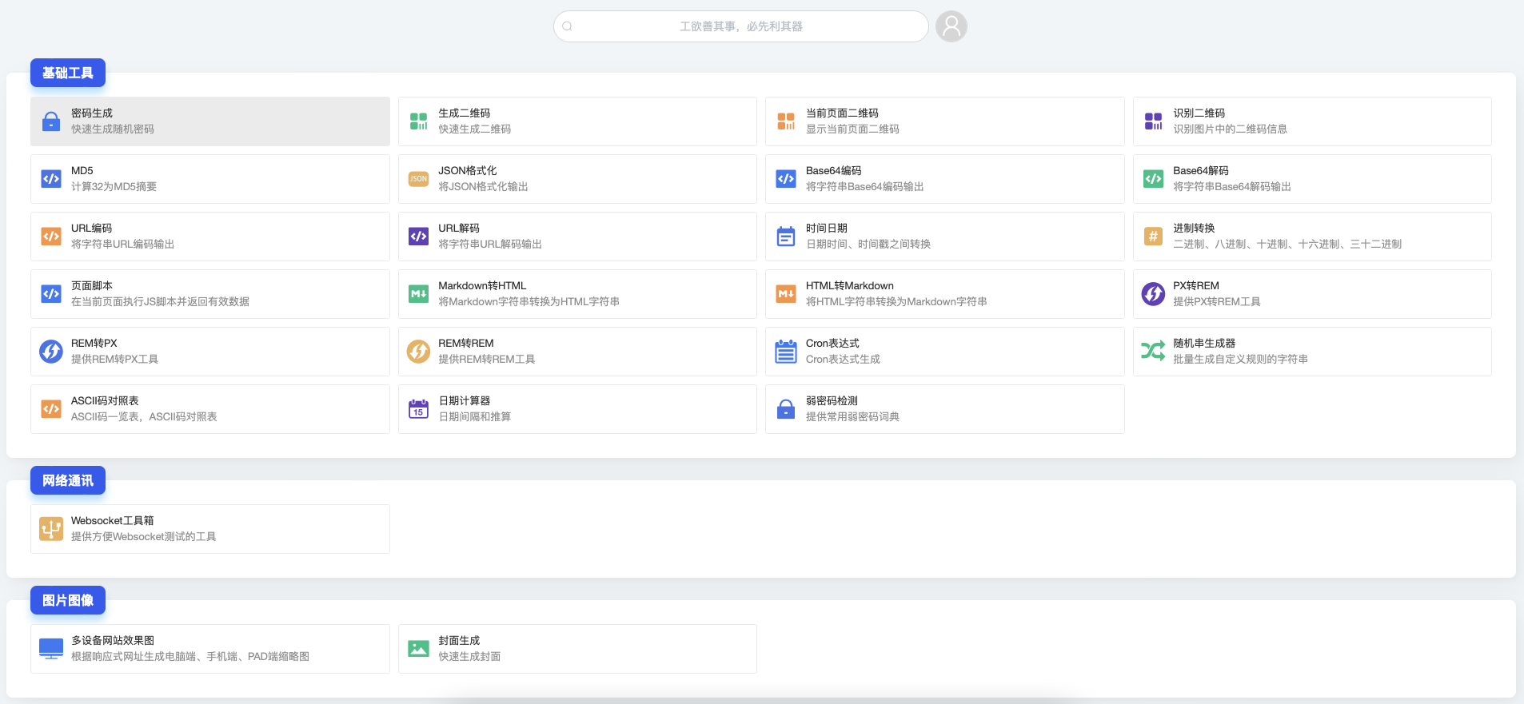1524x704 pixels.
Task: Open the 密码生成 tool title
Action: [92, 113]
